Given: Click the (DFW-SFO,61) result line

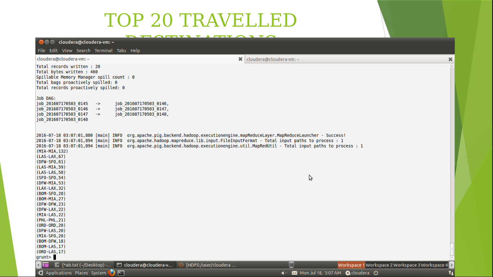Looking at the screenshot, I should 51,162.
